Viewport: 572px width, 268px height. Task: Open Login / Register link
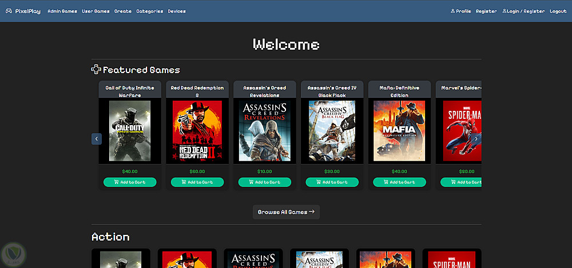[524, 11]
